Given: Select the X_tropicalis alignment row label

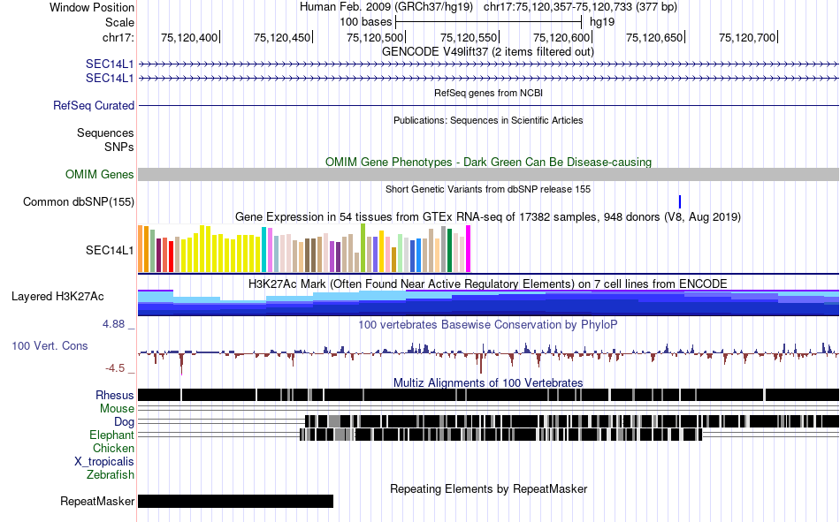Looking at the screenshot, I should 104,462.
